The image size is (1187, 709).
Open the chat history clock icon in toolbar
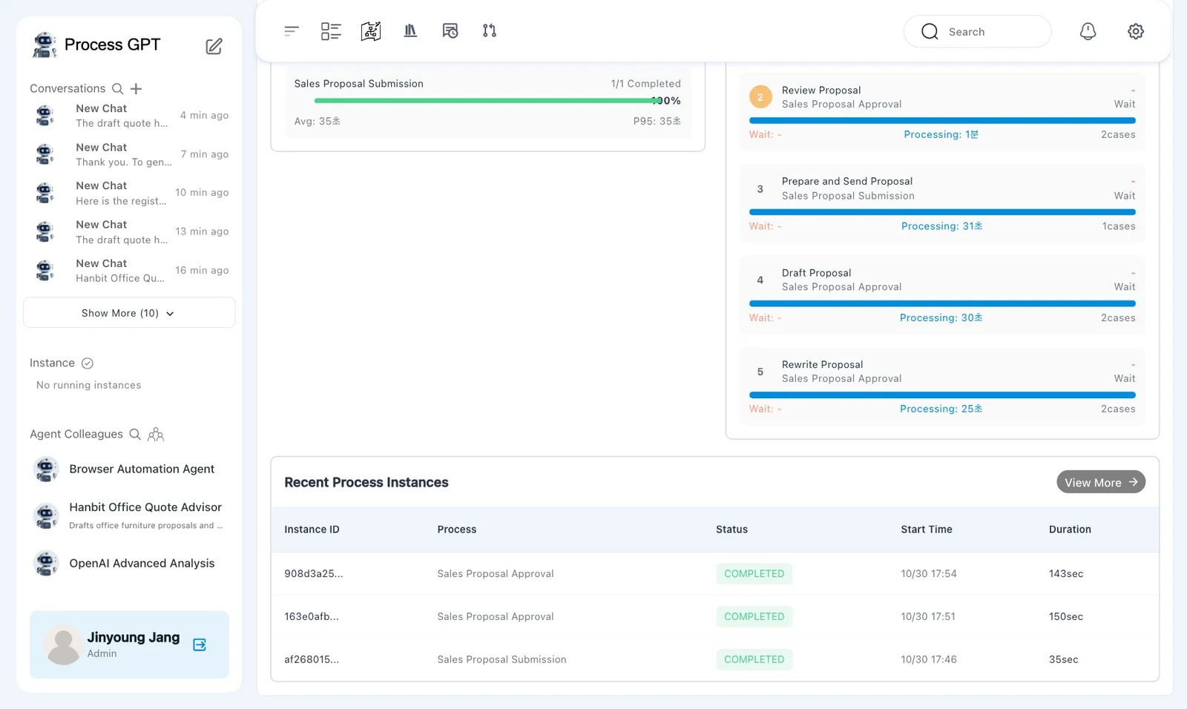(450, 30)
